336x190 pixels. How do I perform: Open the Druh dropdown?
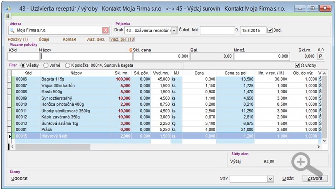174,30
